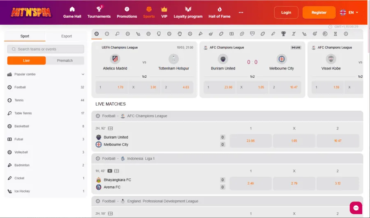Choose Cricket in the left sports list

point(46,178)
